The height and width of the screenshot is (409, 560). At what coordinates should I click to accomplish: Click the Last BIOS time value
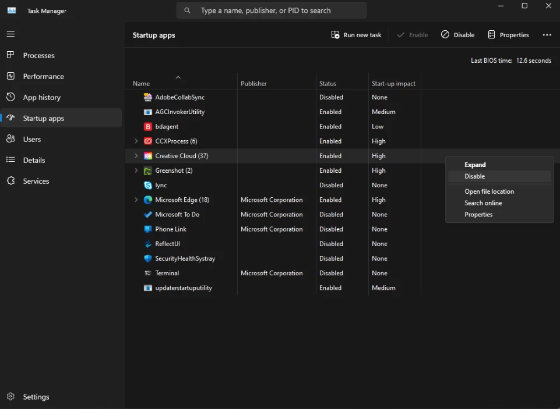tap(534, 61)
